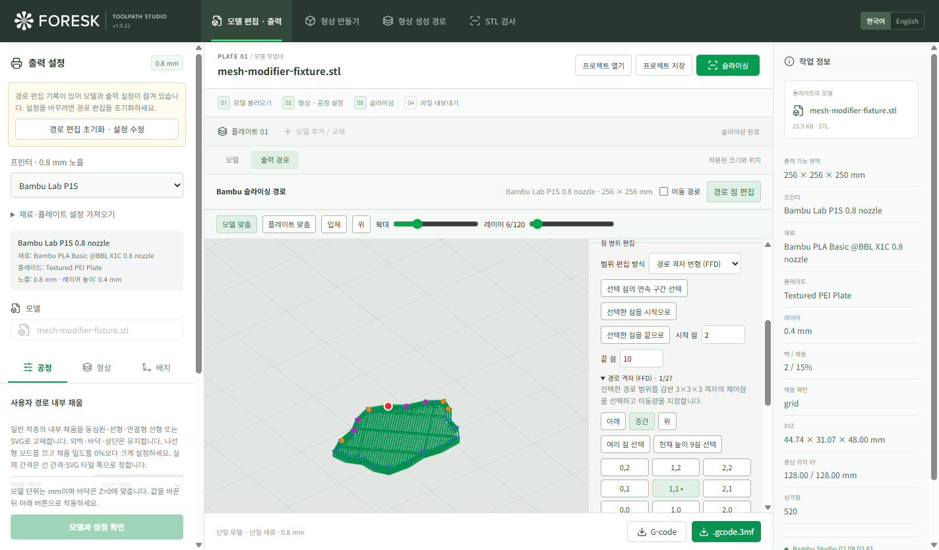Image resolution: width=939 pixels, height=550 pixels.
Task: Select the 위 lattice layer
Action: pyautogui.click(x=667, y=422)
